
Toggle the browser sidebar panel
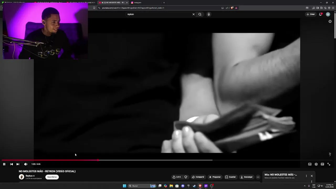pyautogui.click(x=317, y=8)
